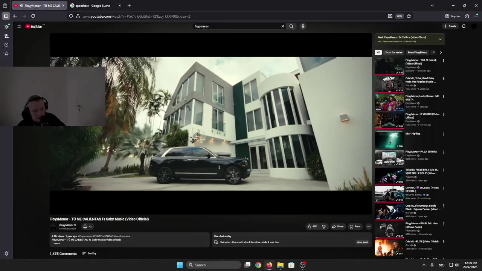Open options for G WAGON video
482x271 pixels.
coord(444,114)
